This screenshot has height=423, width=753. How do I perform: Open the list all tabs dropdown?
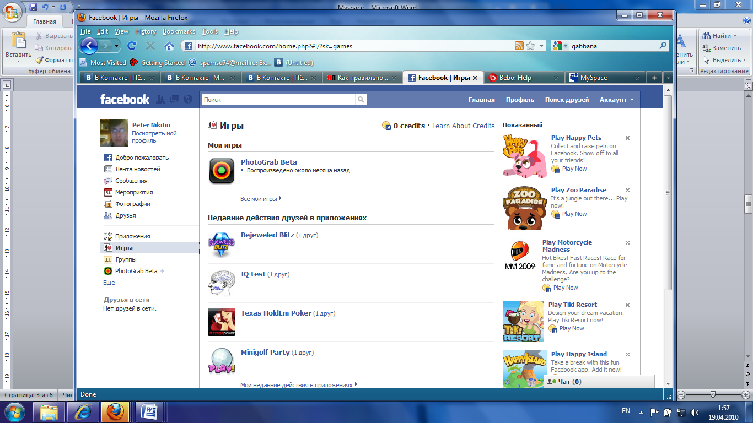pos(668,78)
